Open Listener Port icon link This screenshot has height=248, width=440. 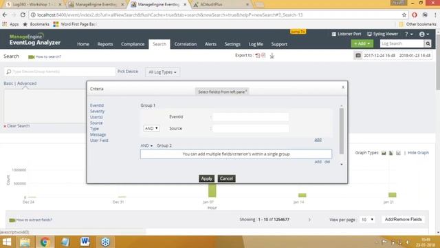point(346,34)
